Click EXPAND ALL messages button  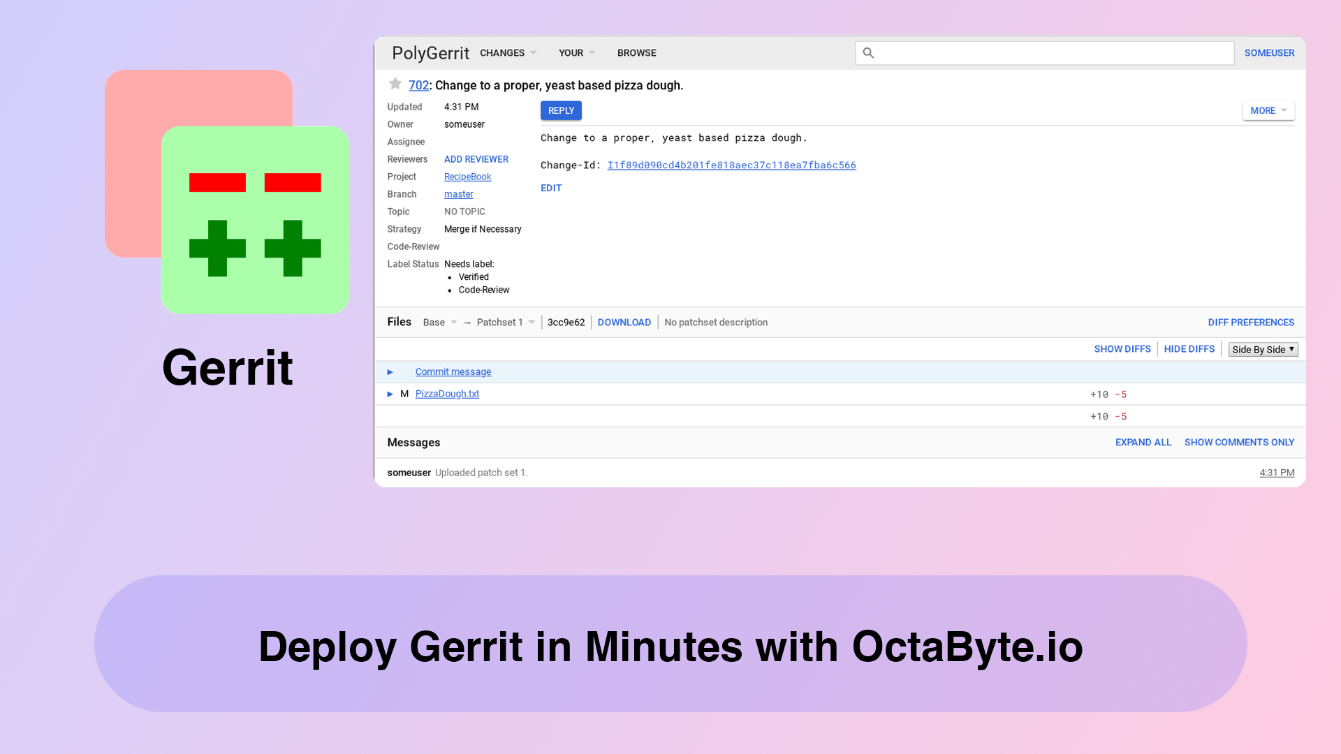[1143, 442]
